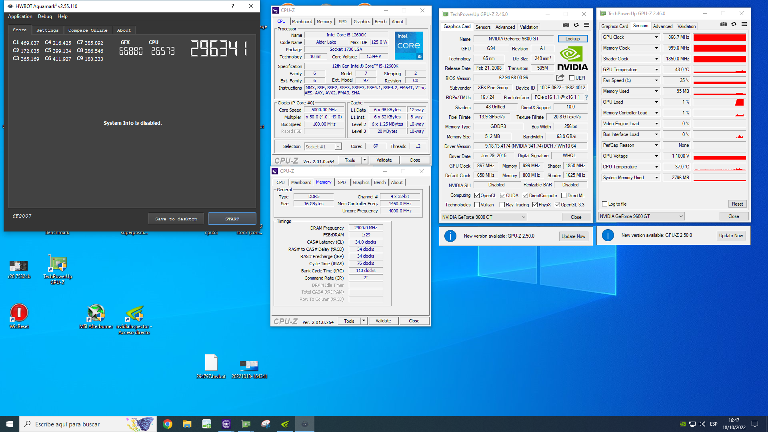Click the Intel Core logo in CPU-Z
This screenshot has height=432, width=768.
408,45
